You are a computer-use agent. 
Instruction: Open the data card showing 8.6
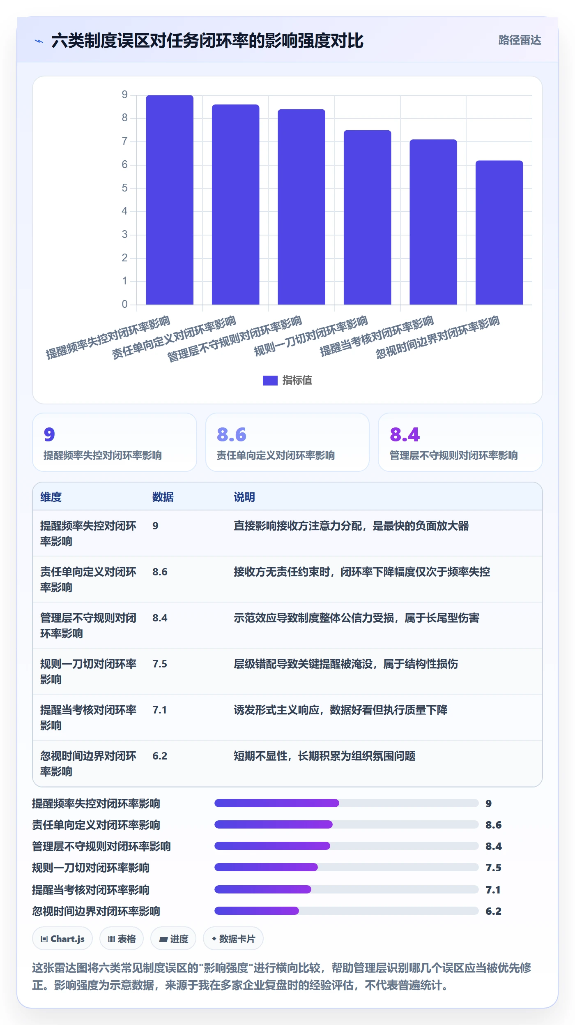pyautogui.click(x=287, y=442)
